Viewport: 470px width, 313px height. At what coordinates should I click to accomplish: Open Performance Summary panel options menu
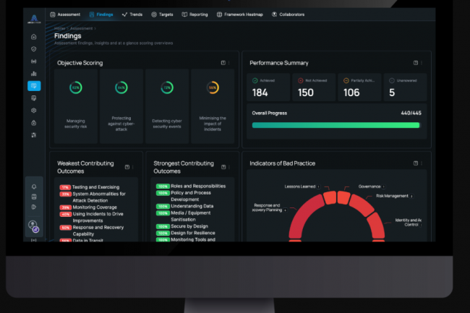[x=422, y=63]
